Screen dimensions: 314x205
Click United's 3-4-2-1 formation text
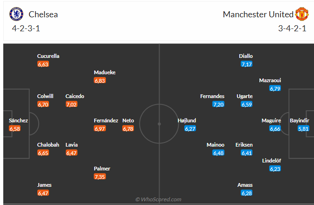292,28
